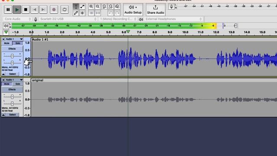This screenshot has width=277, height=156.
Task: Click microphone icon beside Scarlett 2i2 USB
Action: pyautogui.click(x=35, y=19)
